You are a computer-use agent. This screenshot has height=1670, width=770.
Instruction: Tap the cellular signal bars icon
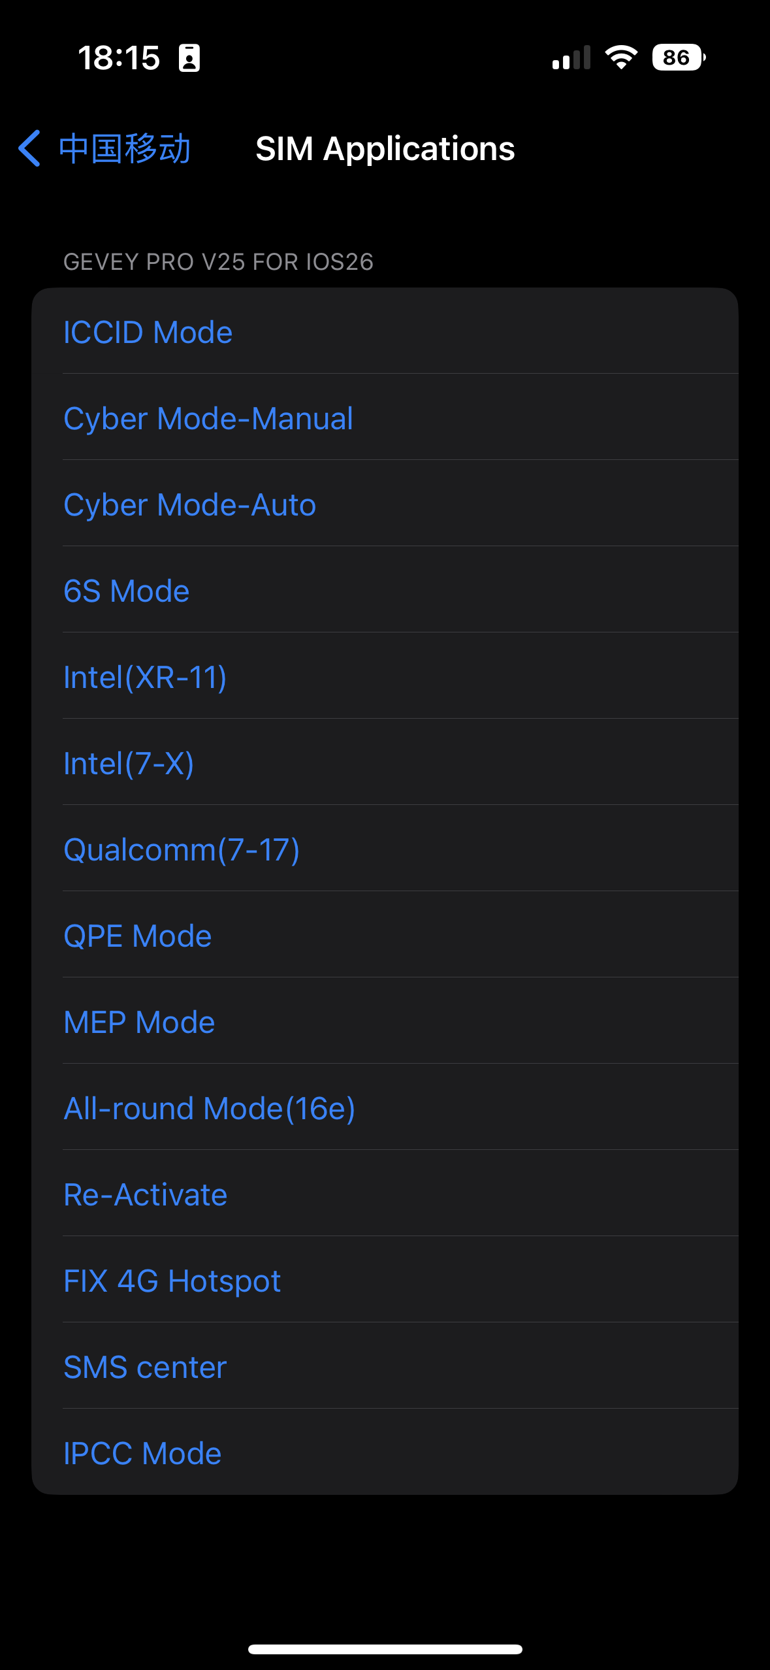[571, 58]
